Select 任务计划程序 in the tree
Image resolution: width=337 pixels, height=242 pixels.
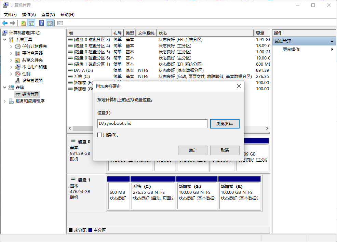pos(34,46)
